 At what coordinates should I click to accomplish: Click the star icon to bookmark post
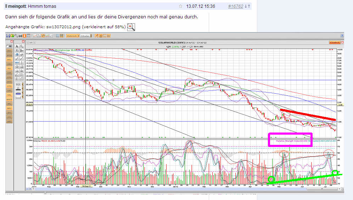pos(181,6)
